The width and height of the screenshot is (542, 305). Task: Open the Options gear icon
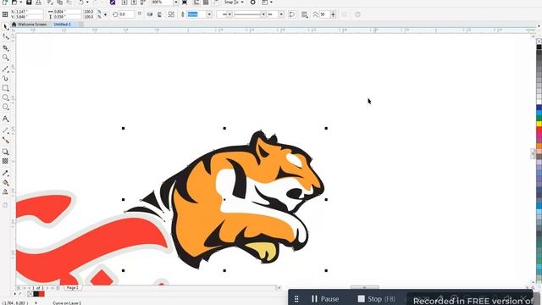253,3
